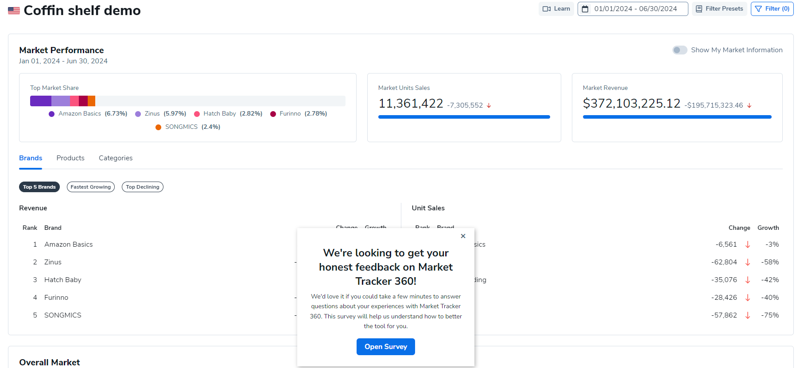Click Zinus in the Revenue table
This screenshot has height=368, width=800.
click(x=53, y=262)
